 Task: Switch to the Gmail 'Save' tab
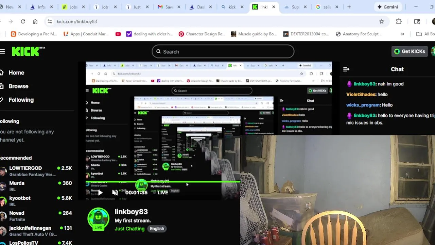(169, 7)
